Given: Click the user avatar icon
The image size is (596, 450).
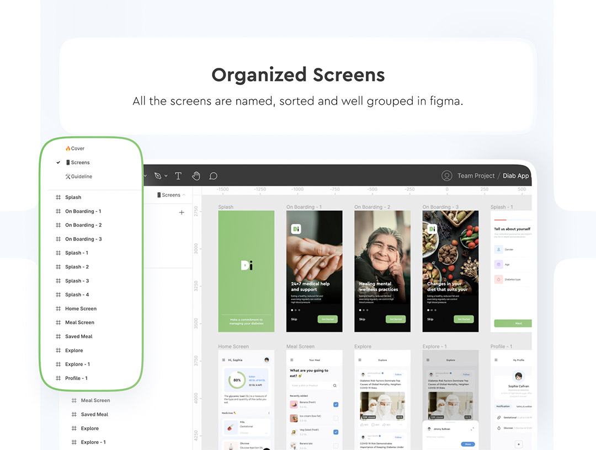Looking at the screenshot, I should pyautogui.click(x=446, y=176).
